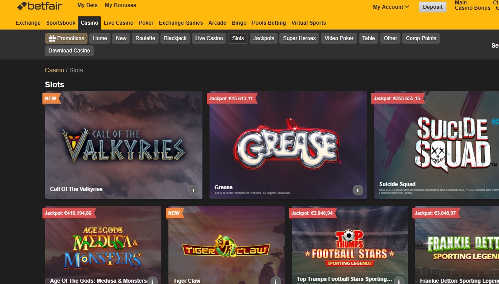This screenshot has height=284, width=499.
Task: Click NEW badge on Call Of The Valkyries
Action: (x=51, y=98)
